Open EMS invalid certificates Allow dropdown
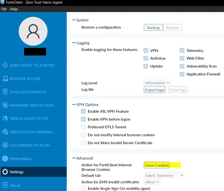Viewport: 224px width, 191px height. point(152,182)
